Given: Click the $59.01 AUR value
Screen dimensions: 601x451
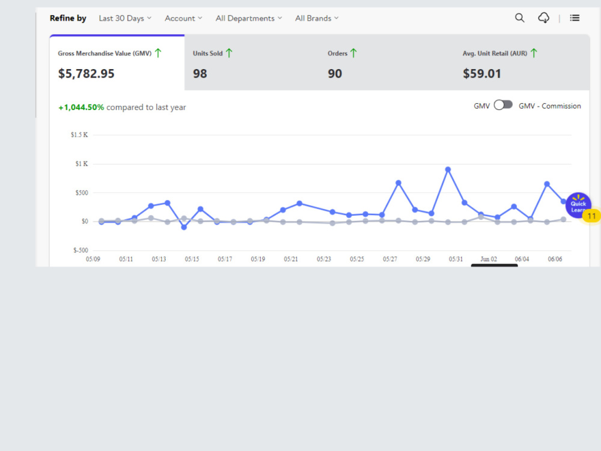Looking at the screenshot, I should (482, 73).
